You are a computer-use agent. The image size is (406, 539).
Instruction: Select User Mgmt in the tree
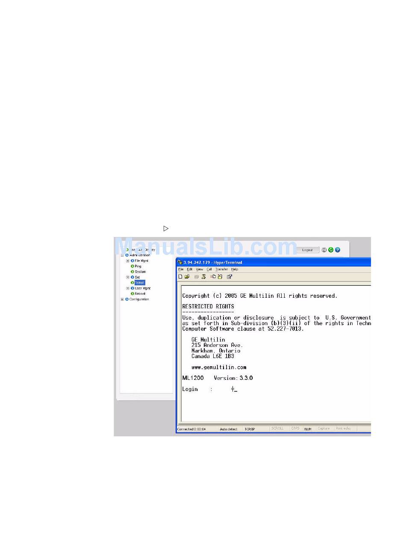pyautogui.click(x=143, y=288)
